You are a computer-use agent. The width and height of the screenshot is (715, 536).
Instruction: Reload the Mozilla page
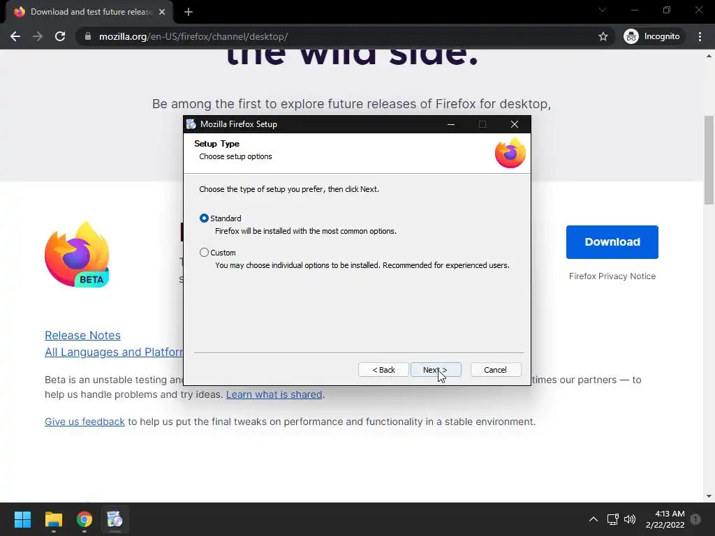click(x=60, y=36)
